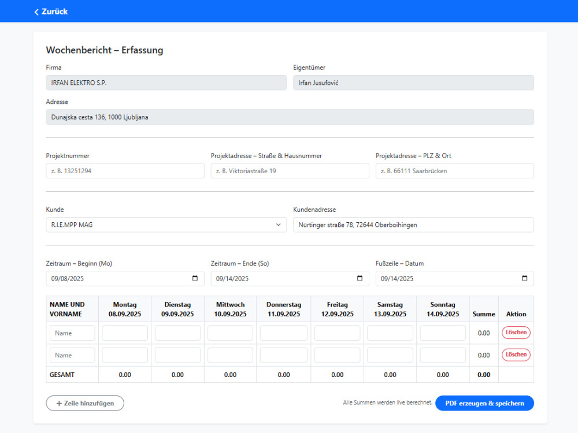Image resolution: width=578 pixels, height=433 pixels.
Task: Click first row Samstag hours field
Action: (x=390, y=333)
